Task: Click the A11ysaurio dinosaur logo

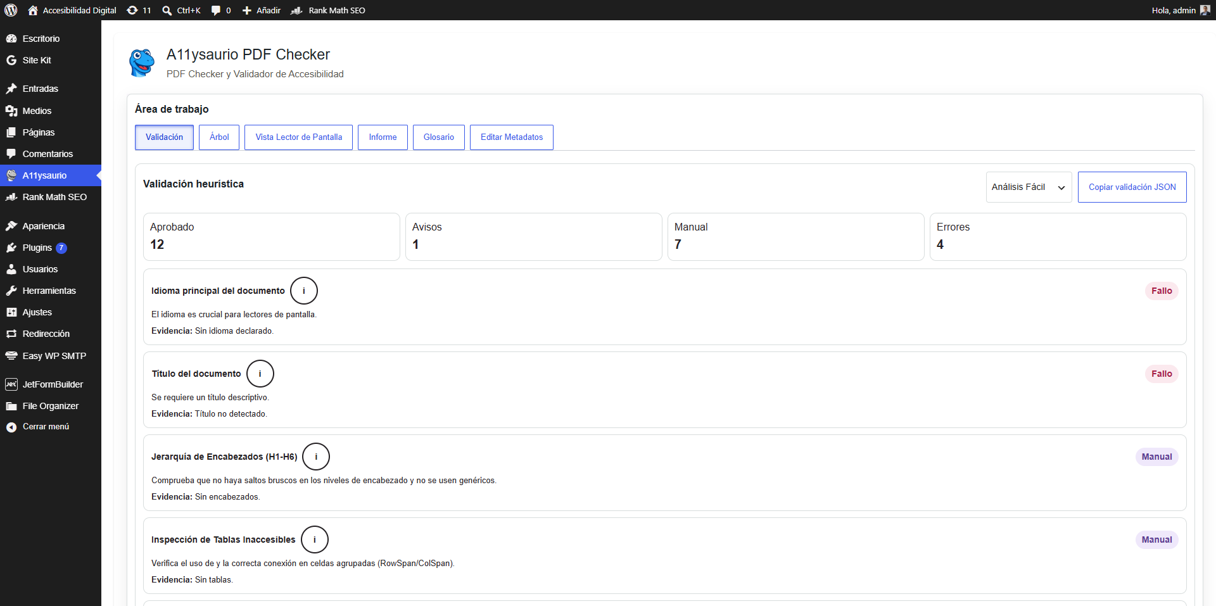Action: pos(142,63)
